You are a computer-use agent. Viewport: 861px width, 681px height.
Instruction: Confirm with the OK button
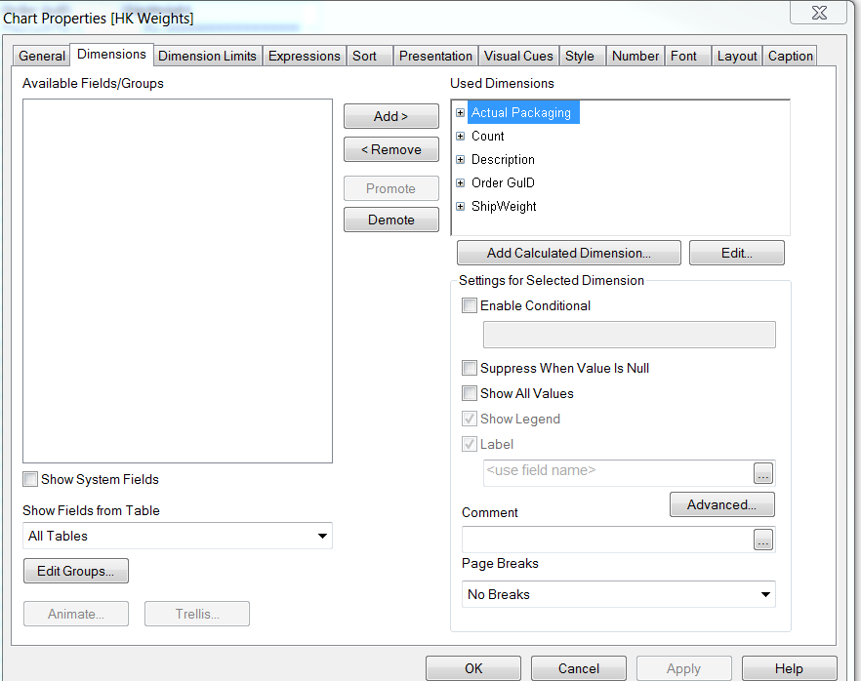pos(473,668)
